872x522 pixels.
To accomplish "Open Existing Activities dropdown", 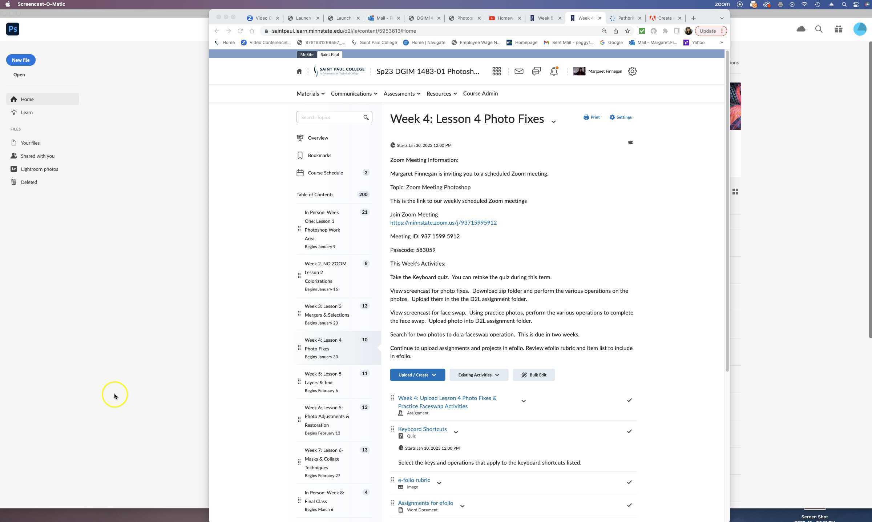I will coord(479,375).
